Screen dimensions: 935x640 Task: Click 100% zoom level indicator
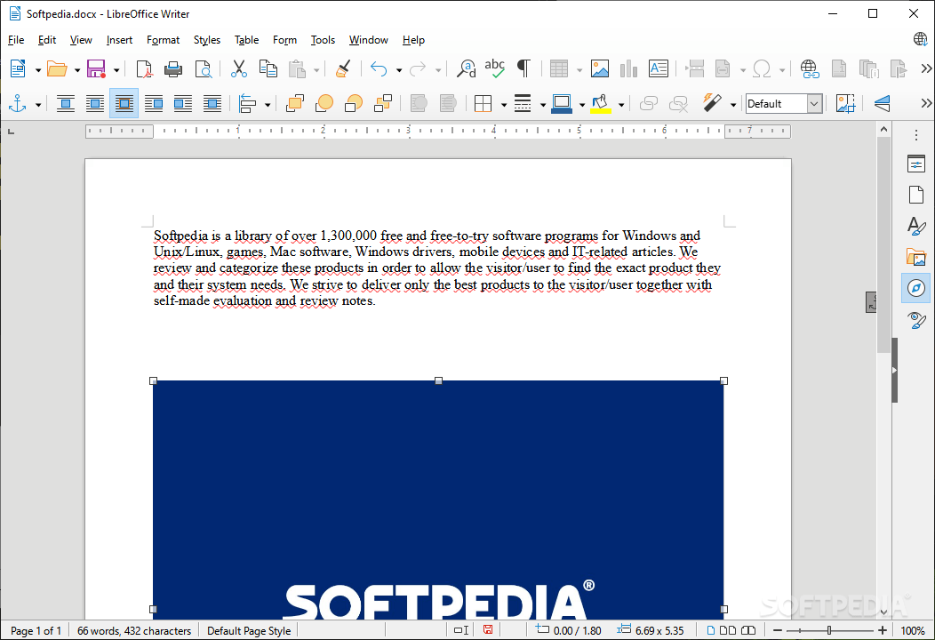click(x=913, y=630)
